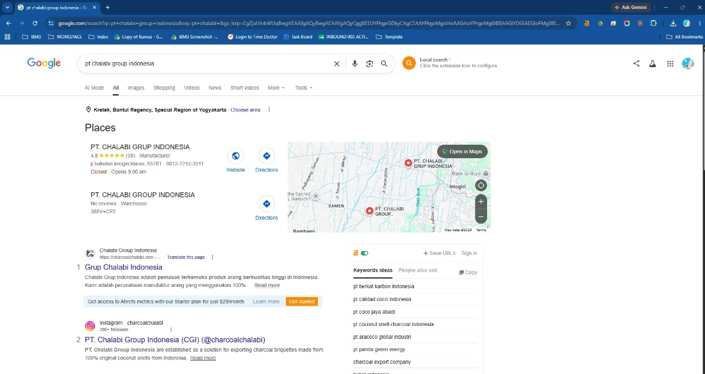Select keyword 'charcoal export company'
Image resolution: width=705 pixels, height=374 pixels.
[382, 362]
